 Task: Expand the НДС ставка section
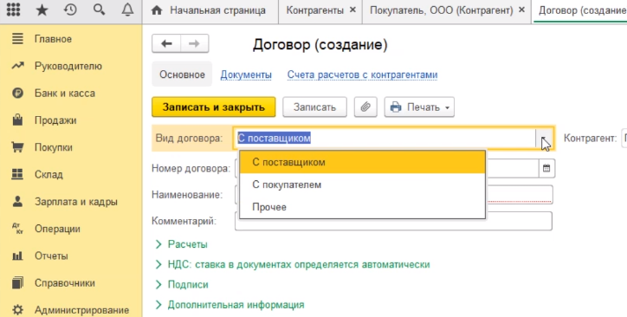pyautogui.click(x=293, y=265)
